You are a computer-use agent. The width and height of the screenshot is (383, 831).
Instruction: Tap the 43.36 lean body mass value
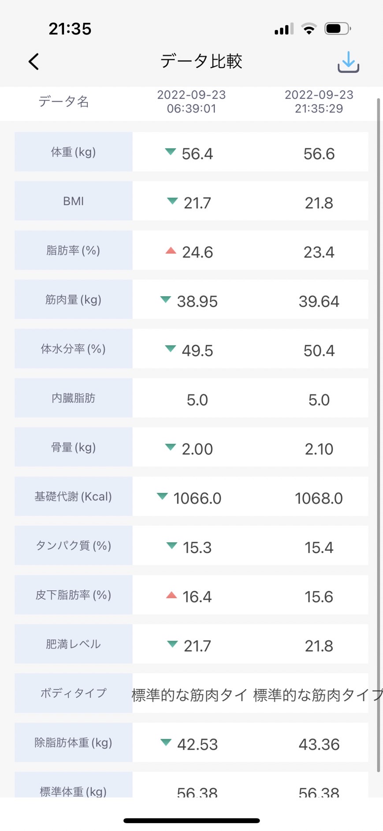tap(319, 744)
